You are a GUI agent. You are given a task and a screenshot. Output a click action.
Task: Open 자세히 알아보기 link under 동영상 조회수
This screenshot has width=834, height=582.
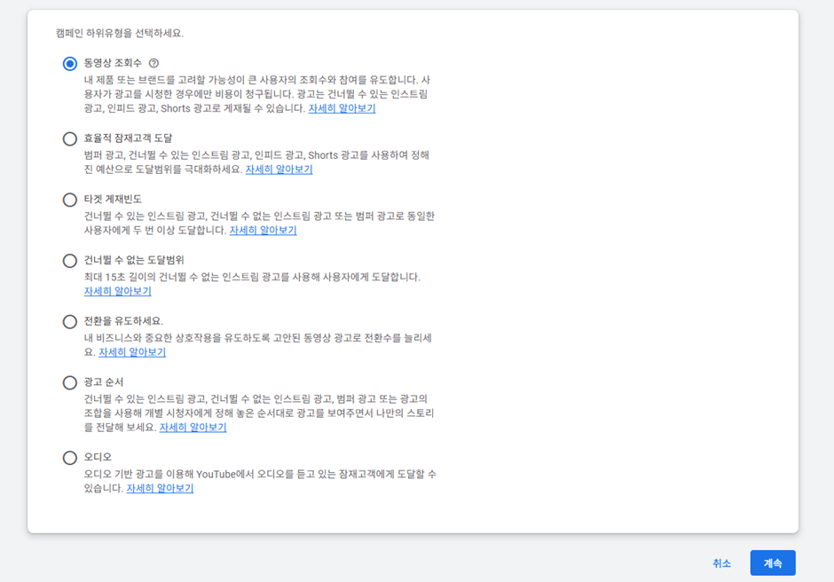point(342,108)
